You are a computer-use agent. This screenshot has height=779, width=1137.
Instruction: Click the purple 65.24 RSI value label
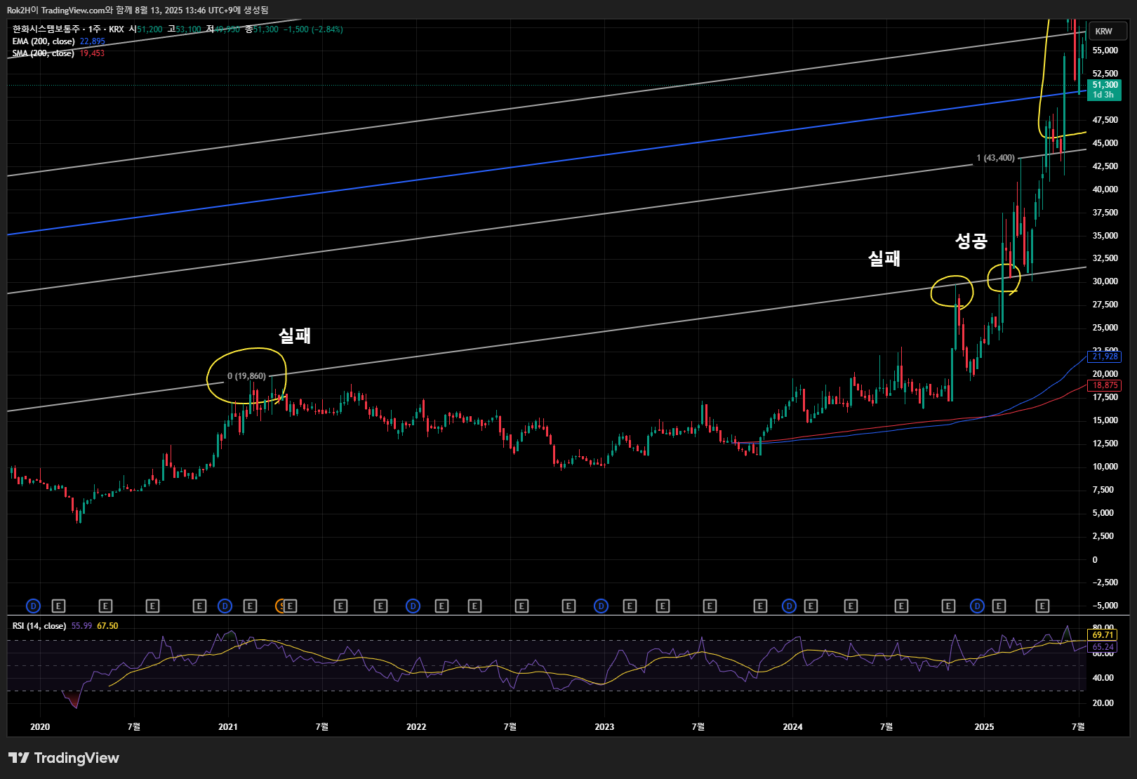coord(1103,647)
